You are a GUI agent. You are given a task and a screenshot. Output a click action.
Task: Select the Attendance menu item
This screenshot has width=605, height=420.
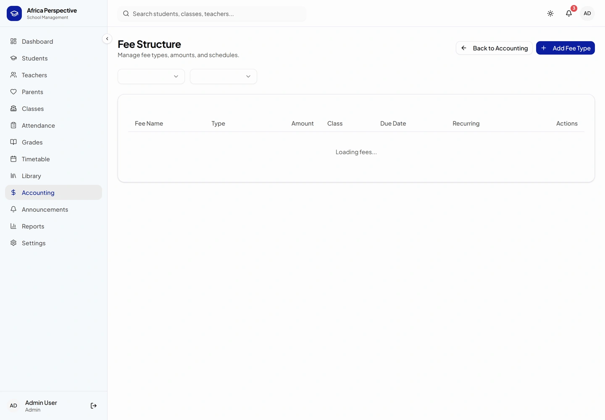click(x=53, y=125)
